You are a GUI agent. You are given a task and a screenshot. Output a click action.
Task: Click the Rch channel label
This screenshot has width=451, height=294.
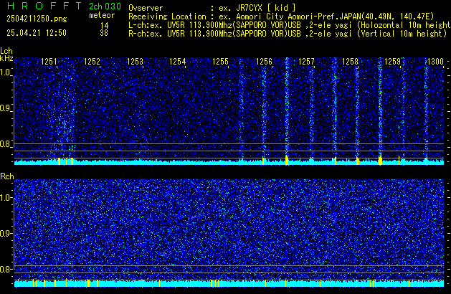point(7,176)
